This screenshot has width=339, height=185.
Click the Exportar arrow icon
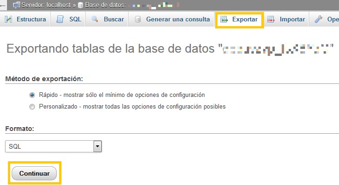(x=224, y=20)
